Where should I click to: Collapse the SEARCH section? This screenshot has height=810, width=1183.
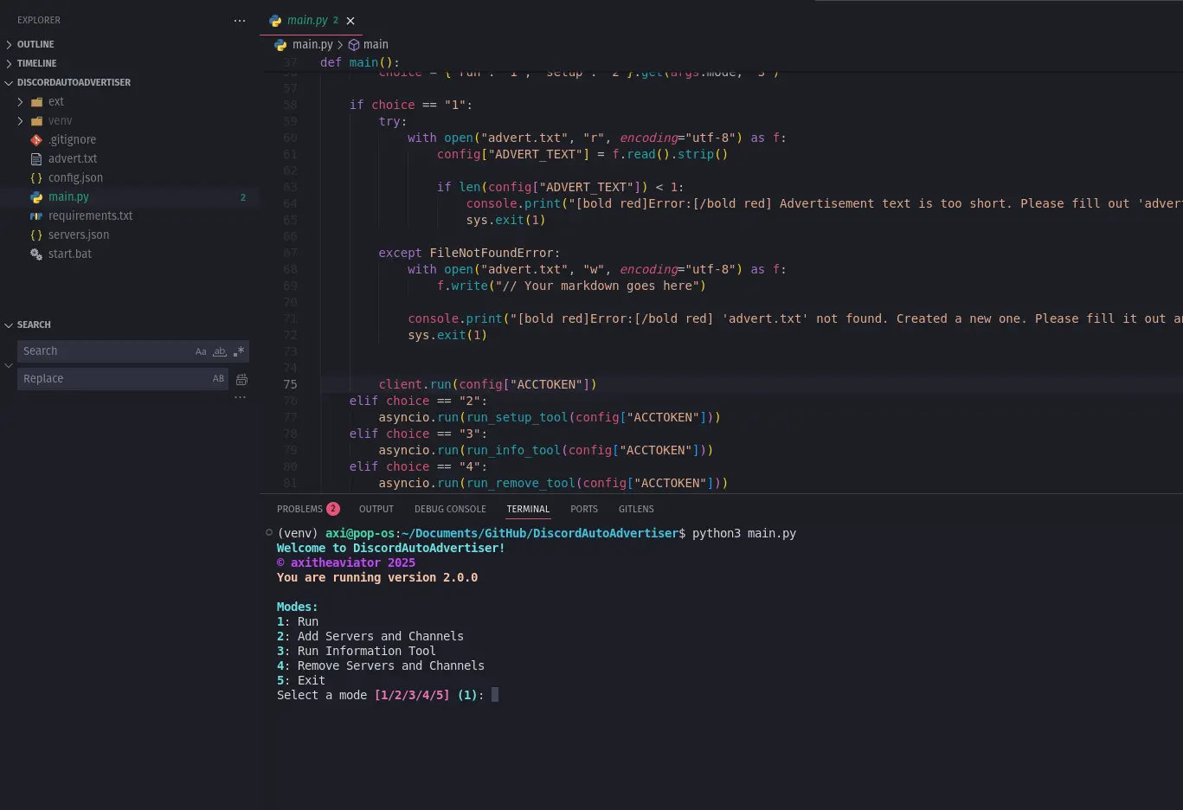coord(34,325)
